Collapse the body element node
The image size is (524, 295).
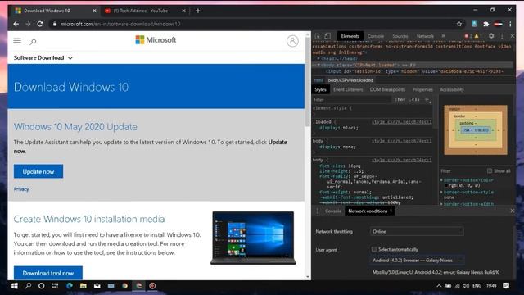[318, 65]
